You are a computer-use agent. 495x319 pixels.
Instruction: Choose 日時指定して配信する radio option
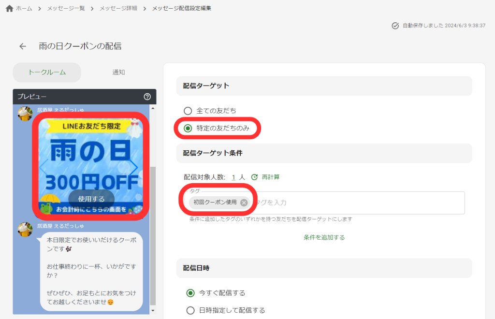pos(190,310)
